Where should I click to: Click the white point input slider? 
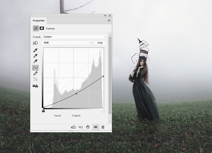(104, 111)
